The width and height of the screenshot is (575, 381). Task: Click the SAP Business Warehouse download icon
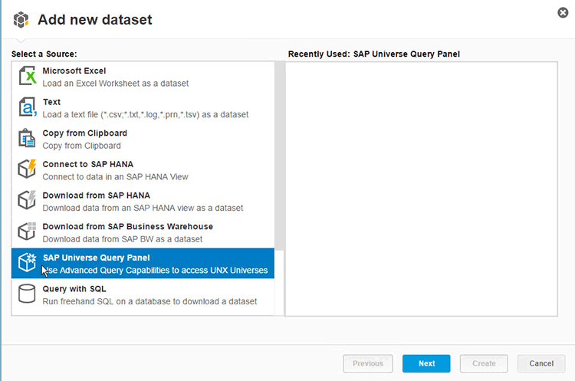(x=28, y=232)
